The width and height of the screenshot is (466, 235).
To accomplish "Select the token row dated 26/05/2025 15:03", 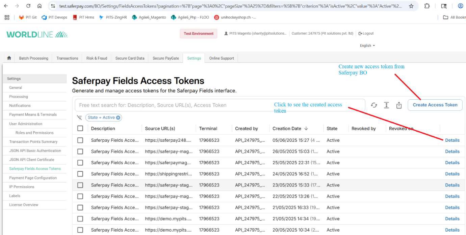I will 80,152.
